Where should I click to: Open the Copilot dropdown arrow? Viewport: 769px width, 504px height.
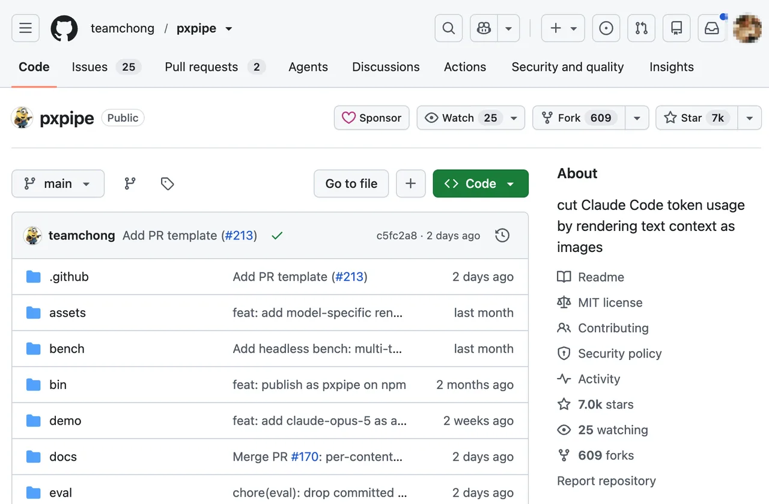[509, 28]
